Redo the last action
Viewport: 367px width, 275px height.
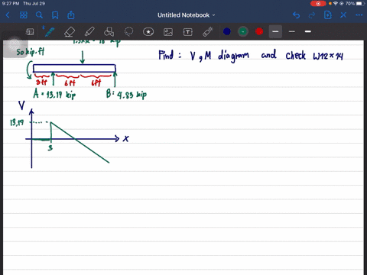312,15
